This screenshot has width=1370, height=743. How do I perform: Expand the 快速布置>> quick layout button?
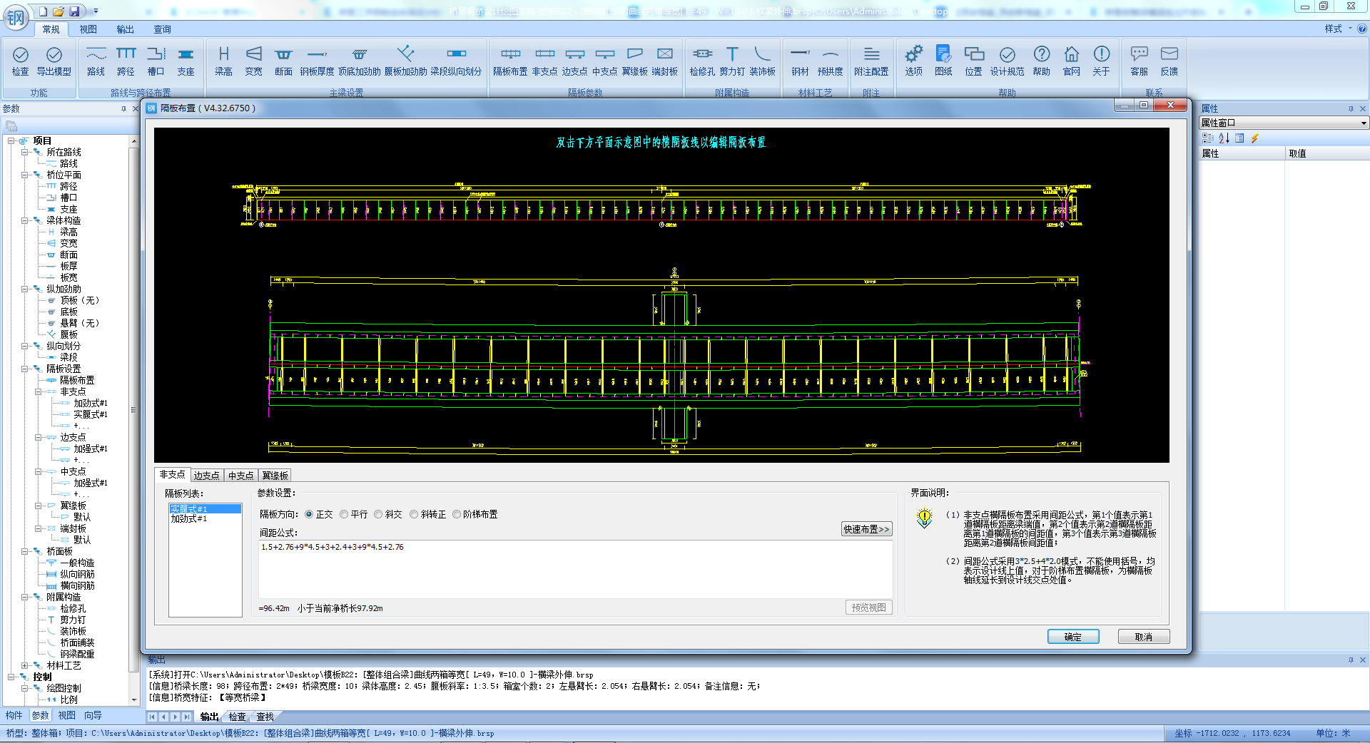click(866, 529)
